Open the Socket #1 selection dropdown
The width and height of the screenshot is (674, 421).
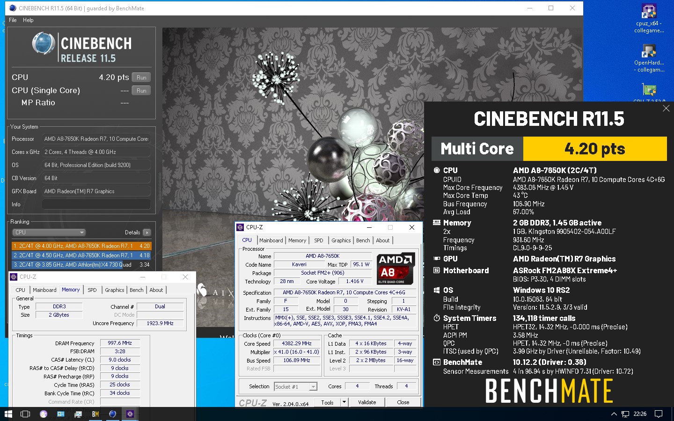[296, 386]
